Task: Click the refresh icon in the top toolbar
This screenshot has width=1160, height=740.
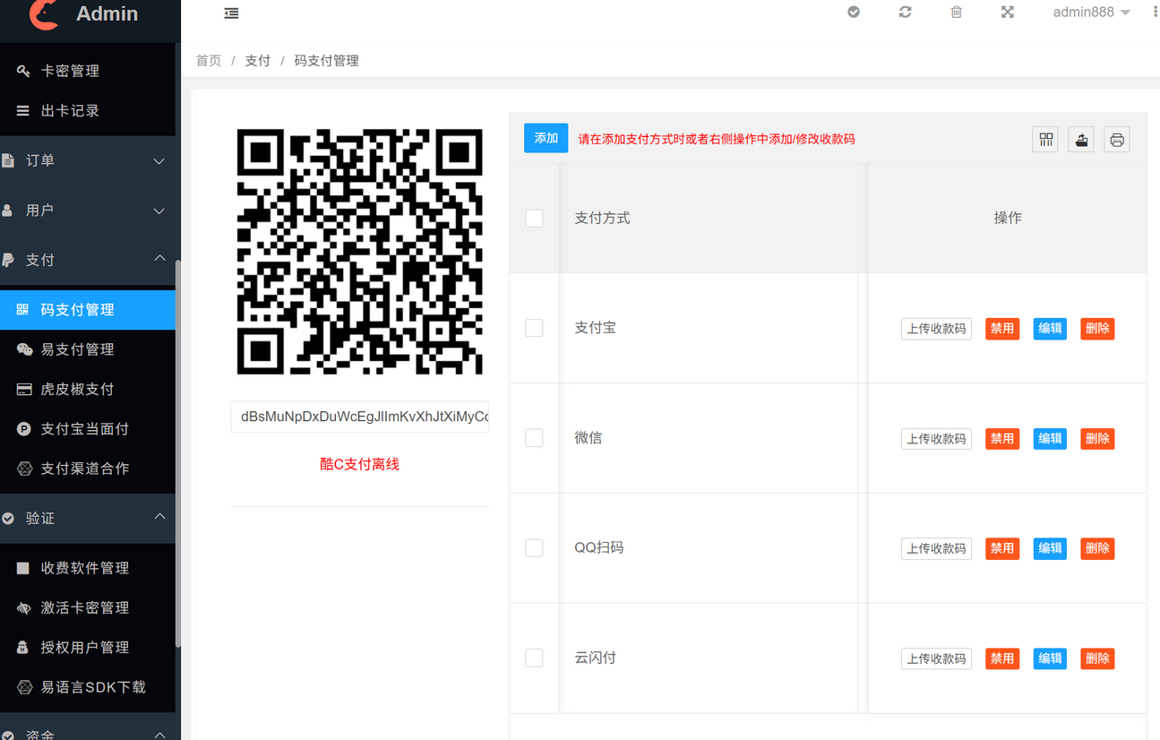Action: 905,12
